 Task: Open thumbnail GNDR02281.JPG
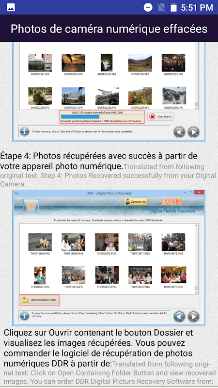click(x=40, y=63)
